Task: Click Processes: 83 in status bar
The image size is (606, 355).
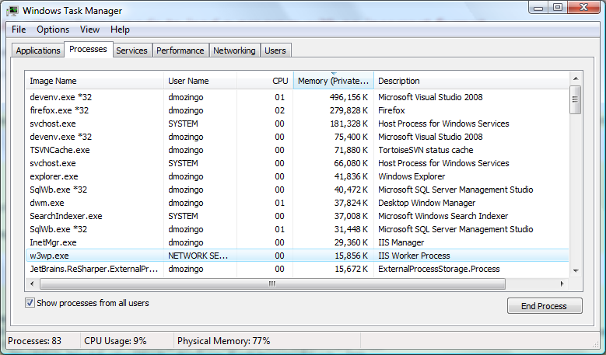Action: [35, 341]
